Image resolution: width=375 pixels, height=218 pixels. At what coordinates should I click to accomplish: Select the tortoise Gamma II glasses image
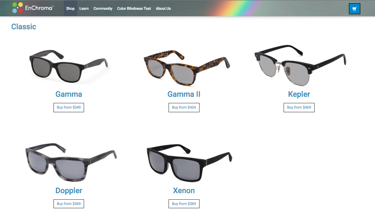187,68
